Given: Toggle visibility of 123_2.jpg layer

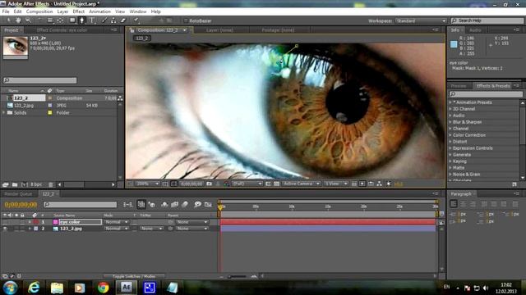Looking at the screenshot, I should [5, 229].
